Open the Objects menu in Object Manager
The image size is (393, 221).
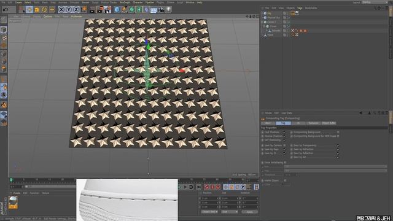tap(290, 8)
